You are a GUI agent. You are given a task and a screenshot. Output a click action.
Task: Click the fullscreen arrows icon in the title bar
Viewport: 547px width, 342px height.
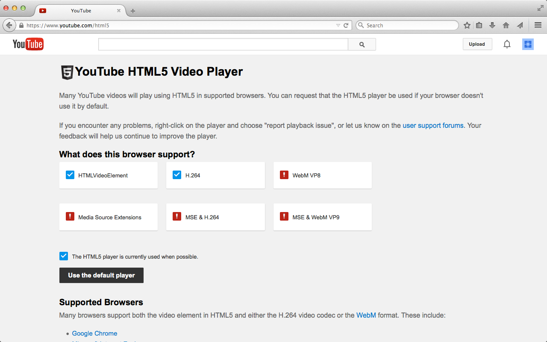pos(540,8)
